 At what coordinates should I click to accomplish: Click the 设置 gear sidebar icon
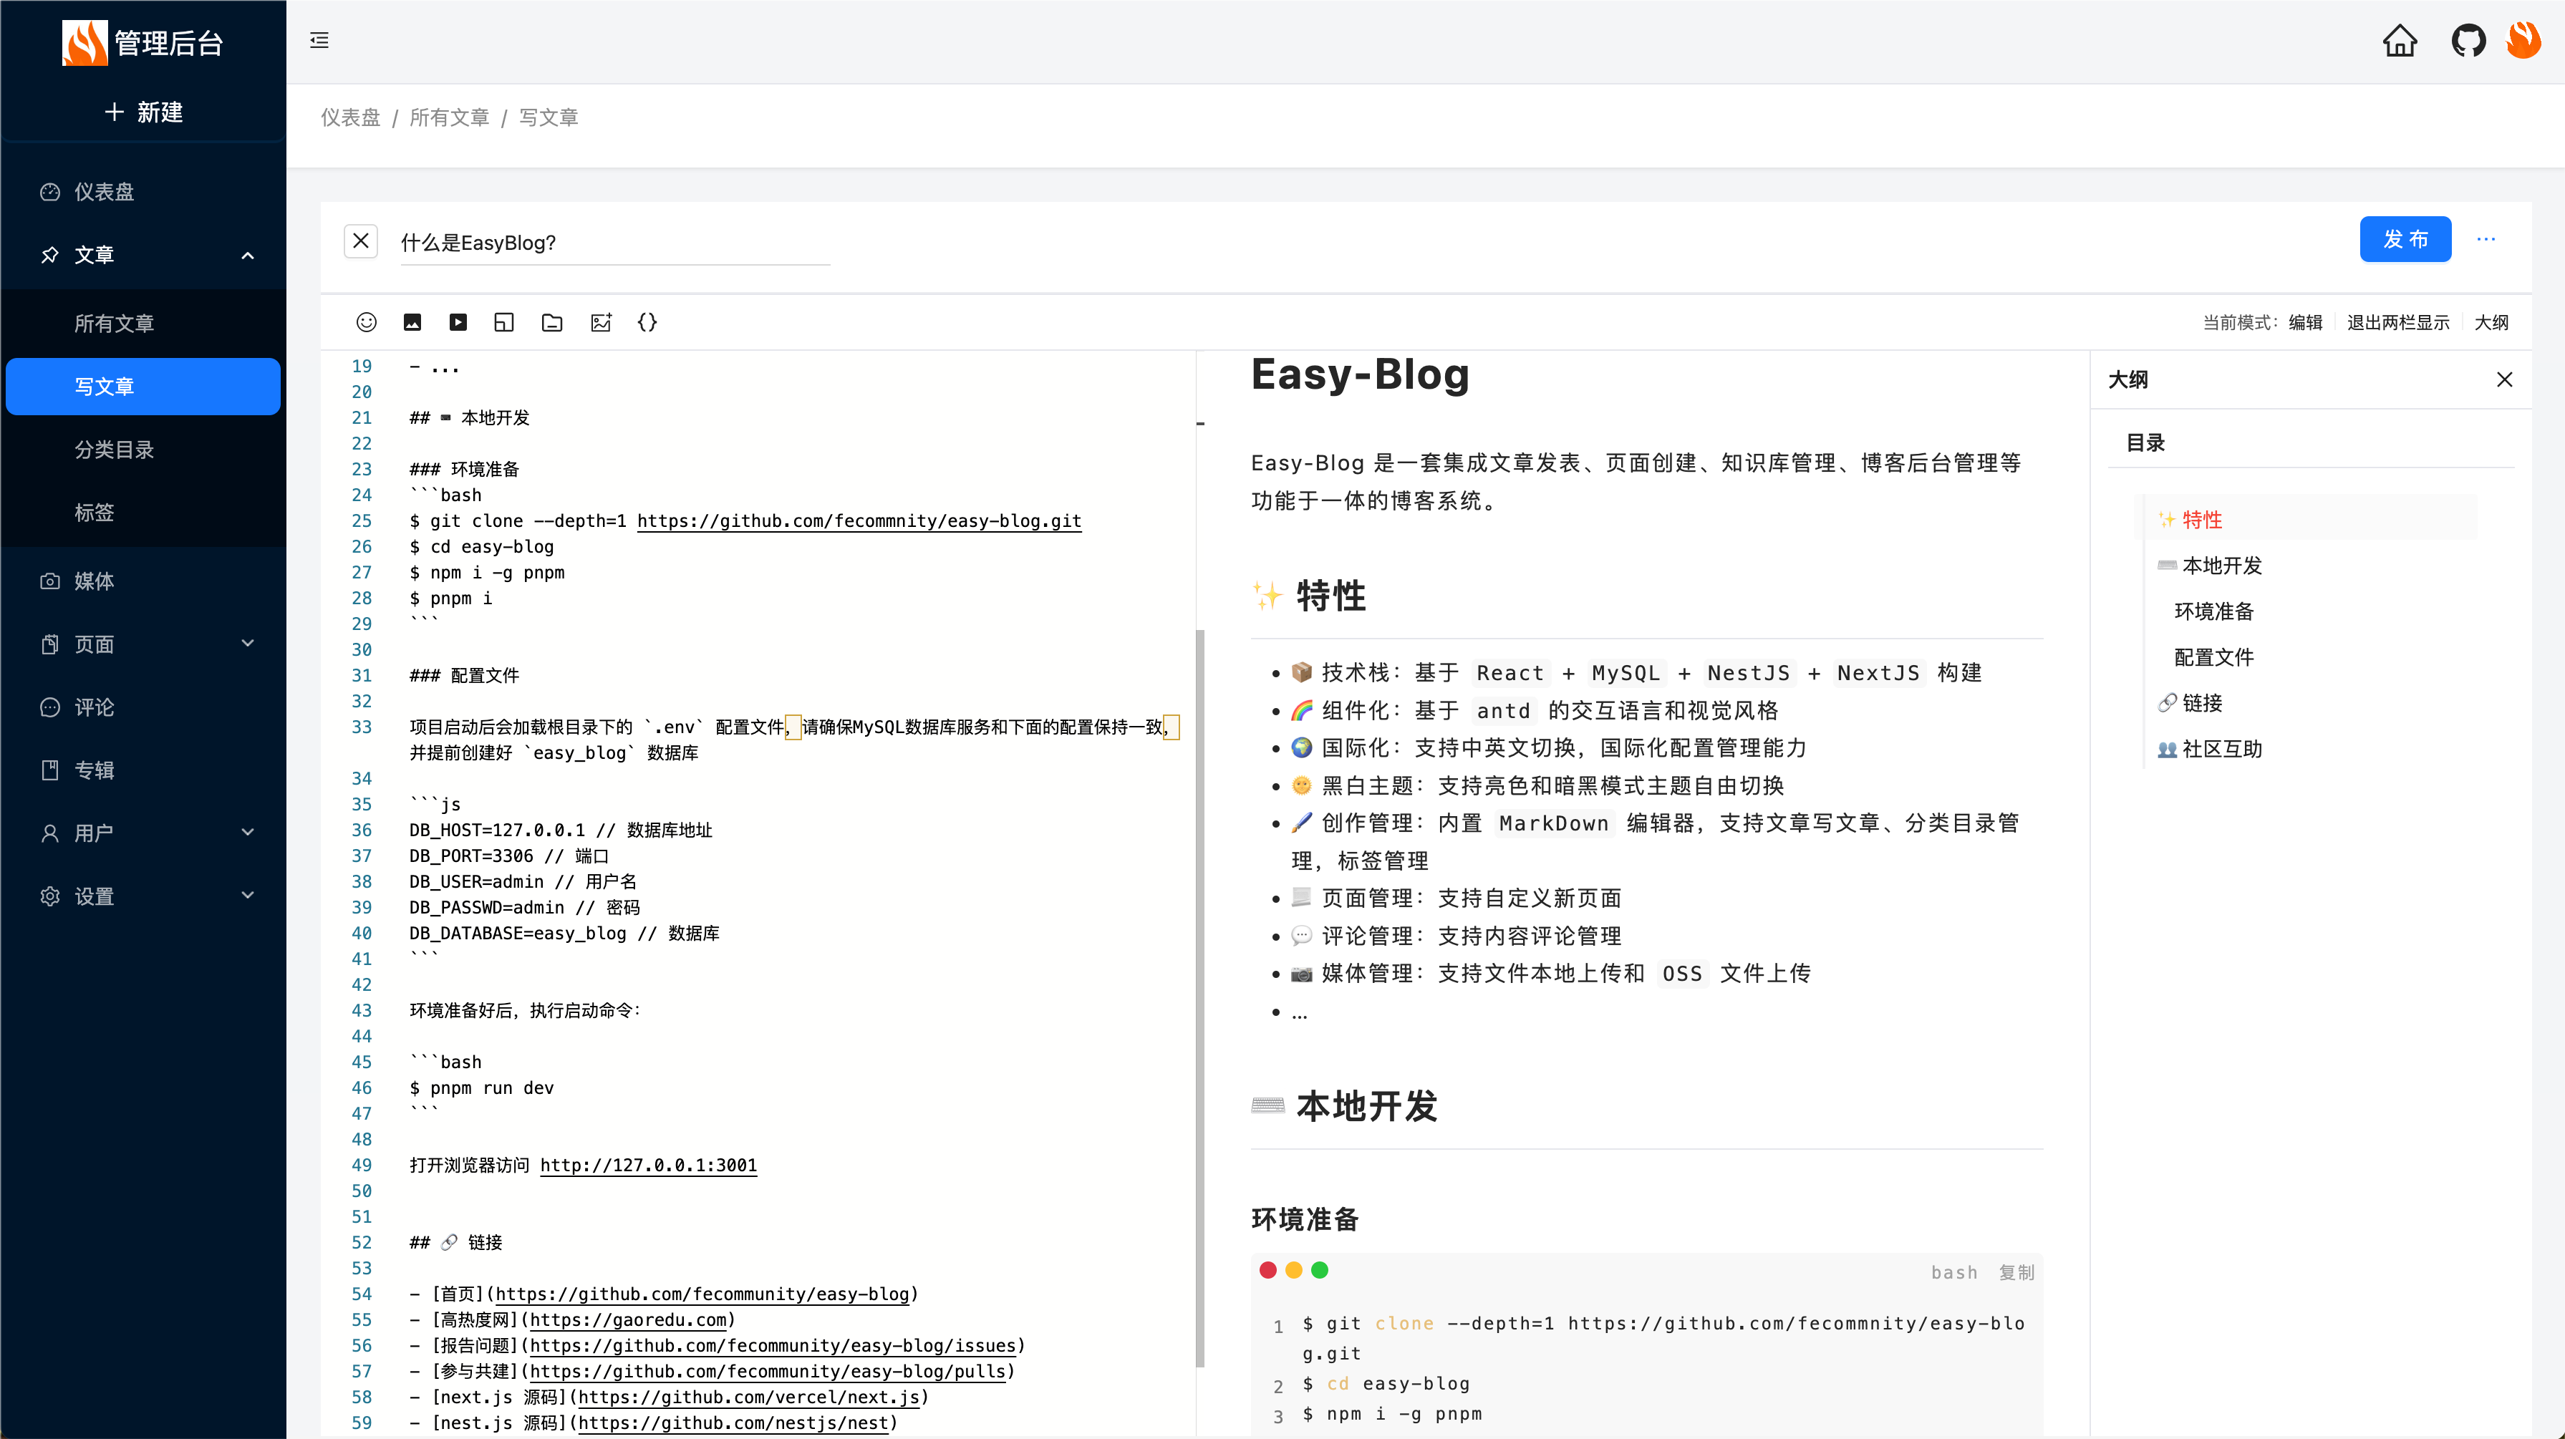click(x=50, y=896)
